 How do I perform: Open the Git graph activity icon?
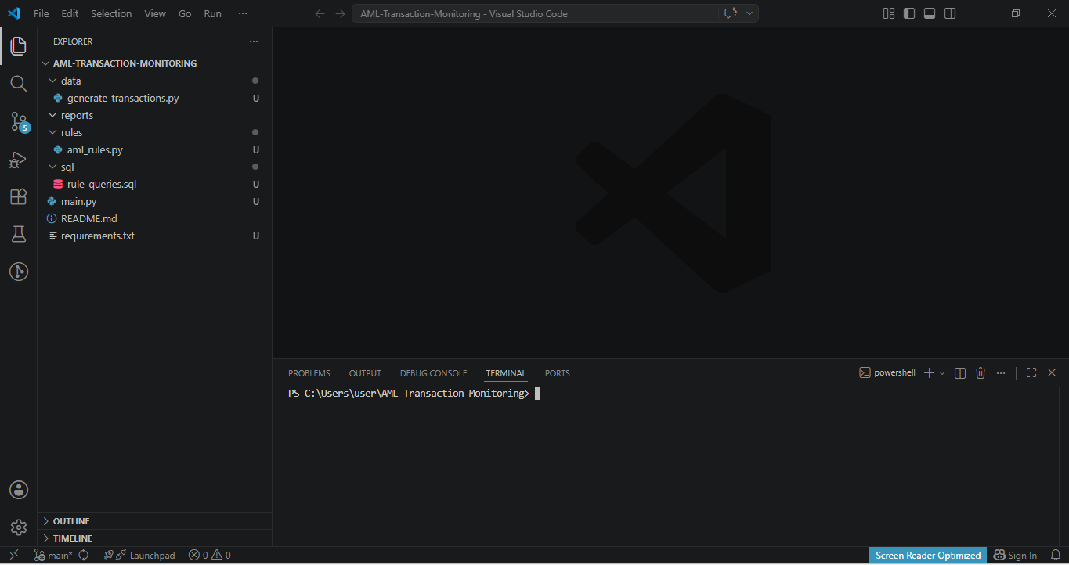(18, 272)
